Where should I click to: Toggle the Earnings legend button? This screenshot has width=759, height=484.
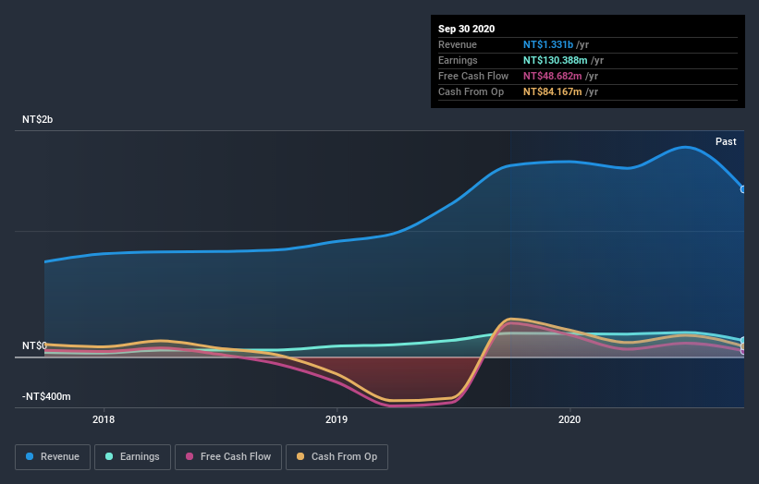(132, 457)
